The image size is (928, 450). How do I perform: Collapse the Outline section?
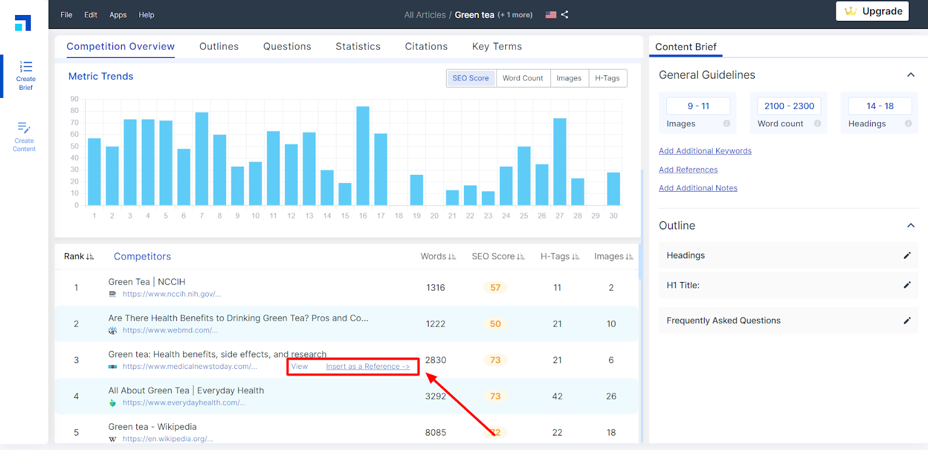click(911, 225)
